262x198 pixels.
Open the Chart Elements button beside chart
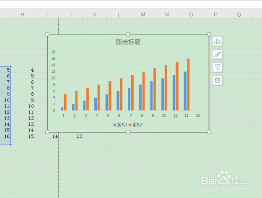click(217, 41)
